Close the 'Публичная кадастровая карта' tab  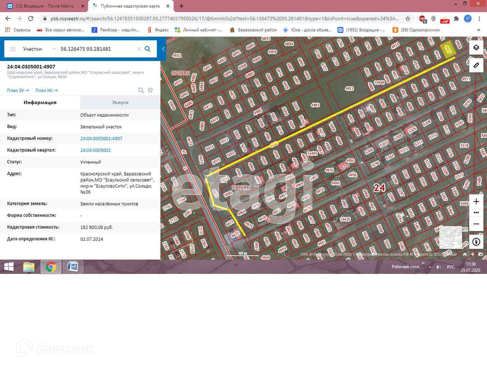(168, 6)
